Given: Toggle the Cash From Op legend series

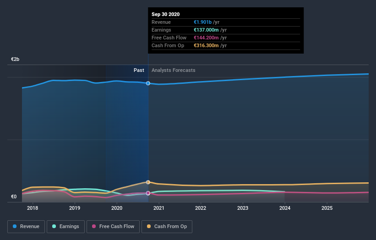Looking at the screenshot, I should click(167, 227).
